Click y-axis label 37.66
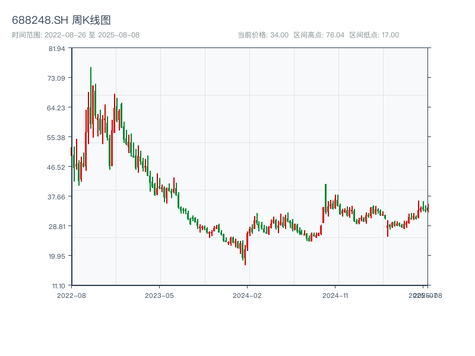Viewport: 475px width, 356px height. pyautogui.click(x=56, y=197)
